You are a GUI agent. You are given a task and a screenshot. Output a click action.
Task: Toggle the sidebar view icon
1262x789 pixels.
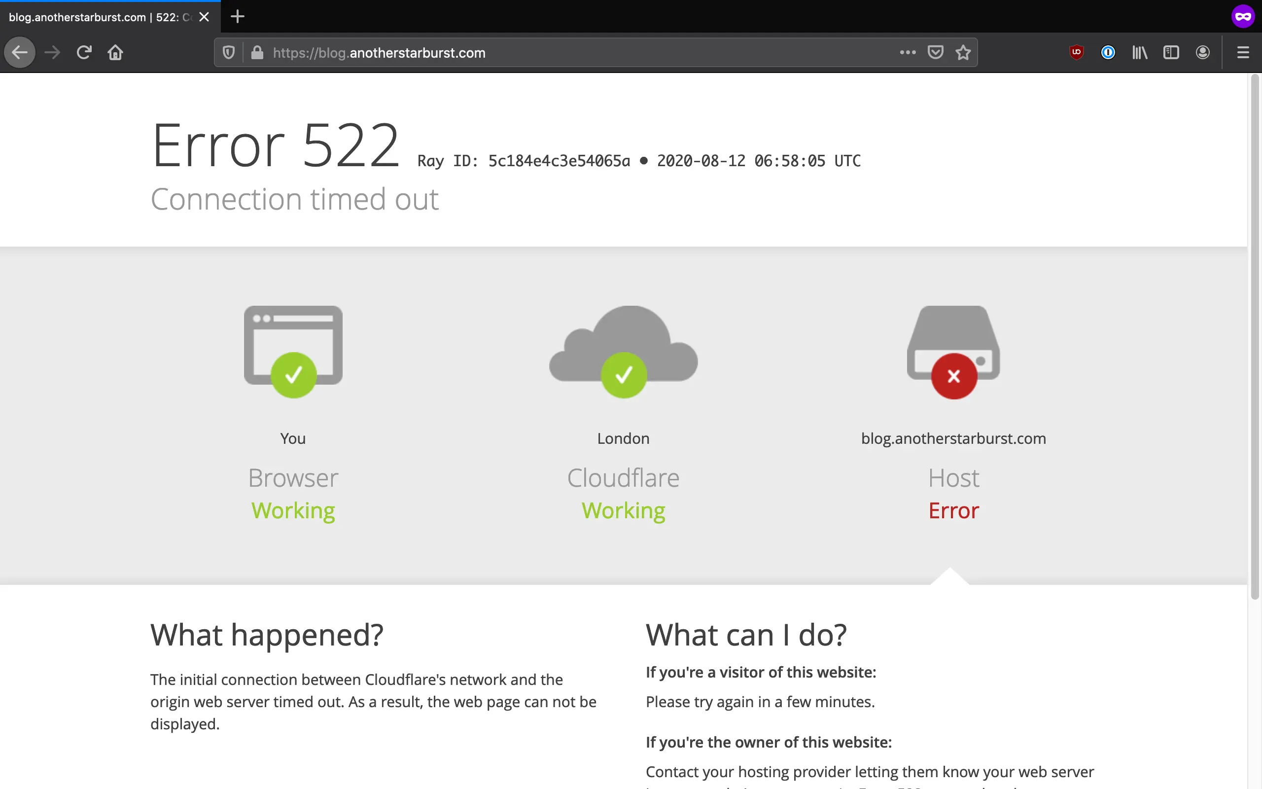coord(1171,52)
